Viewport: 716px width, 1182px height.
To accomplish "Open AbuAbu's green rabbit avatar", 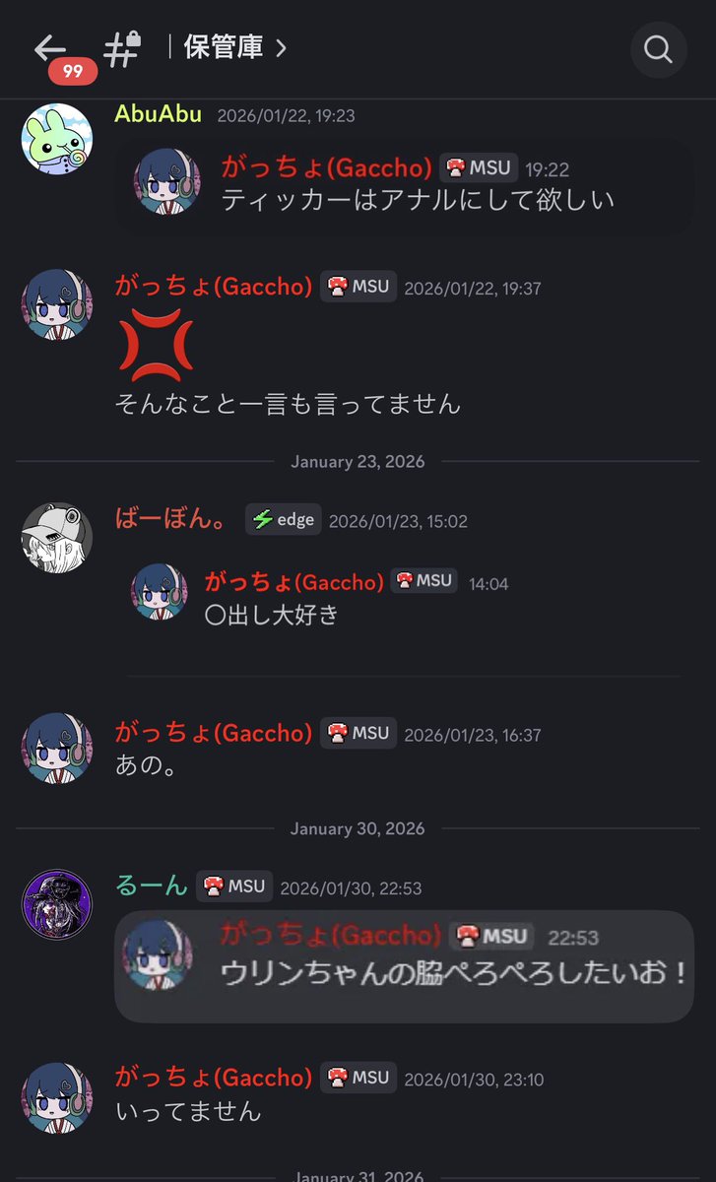I will pyautogui.click(x=57, y=139).
